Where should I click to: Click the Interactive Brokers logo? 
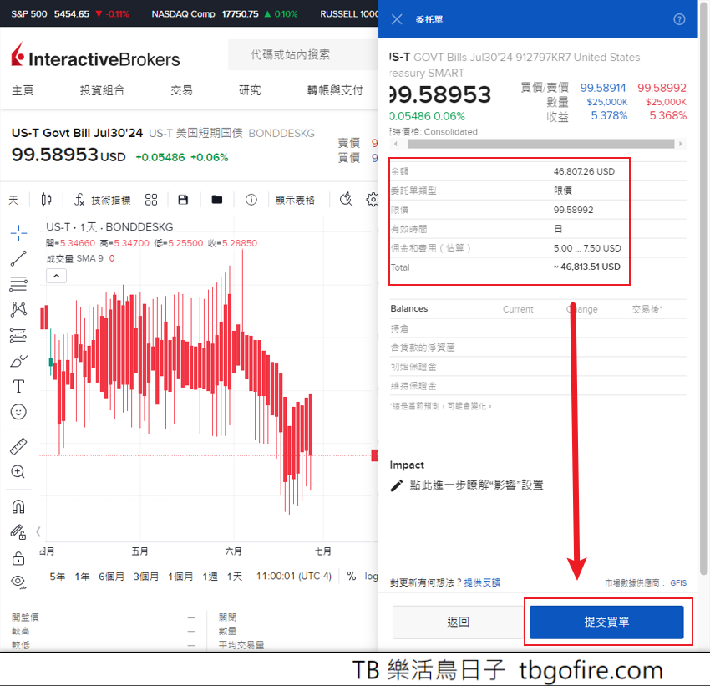(95, 56)
